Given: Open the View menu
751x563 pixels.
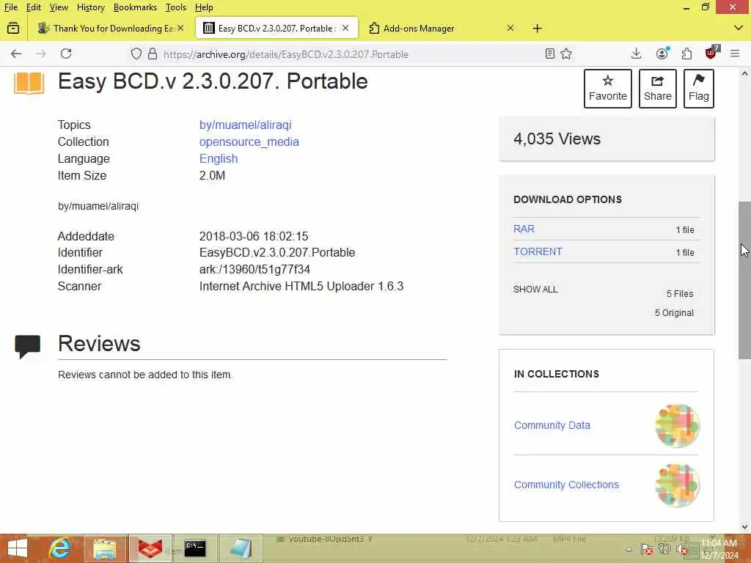Looking at the screenshot, I should [x=59, y=7].
